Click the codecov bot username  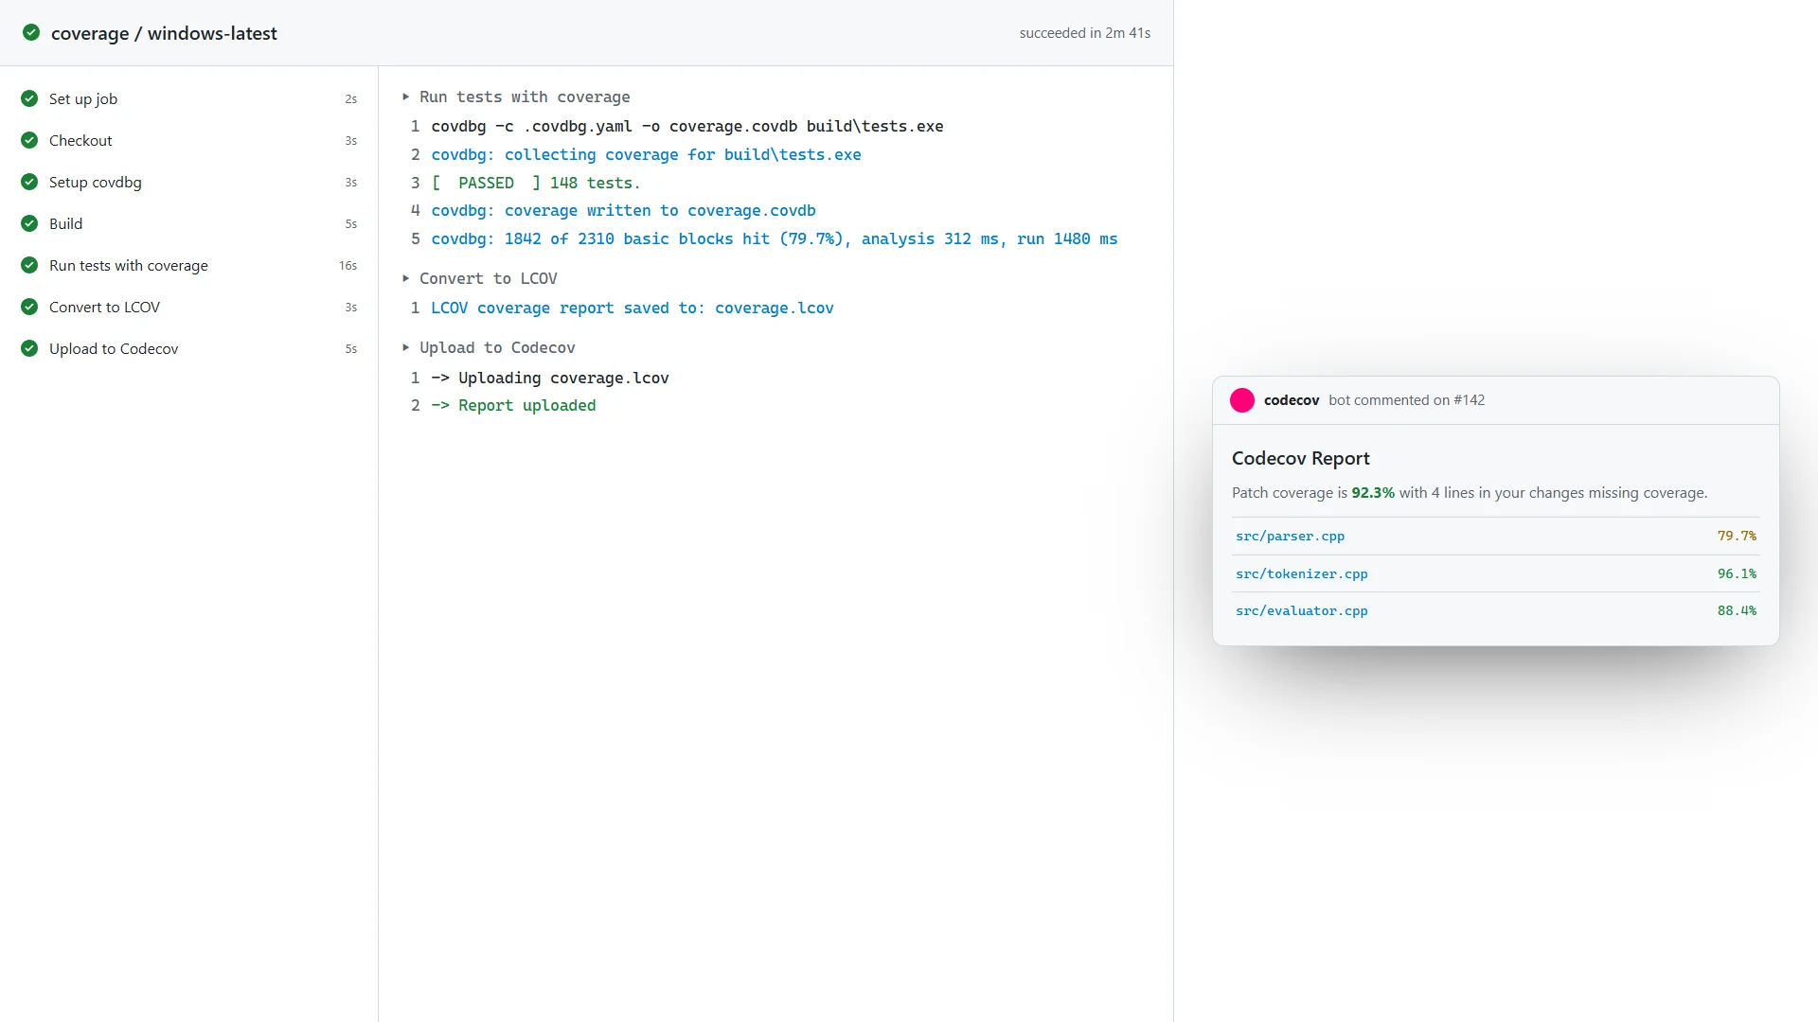pyautogui.click(x=1292, y=400)
